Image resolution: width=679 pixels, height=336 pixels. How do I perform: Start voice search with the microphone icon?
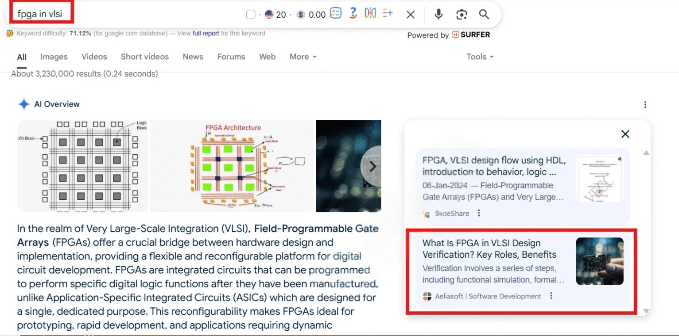point(438,15)
